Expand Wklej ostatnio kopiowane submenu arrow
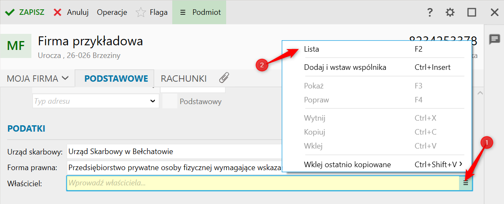This screenshot has width=504, height=204. 461,164
